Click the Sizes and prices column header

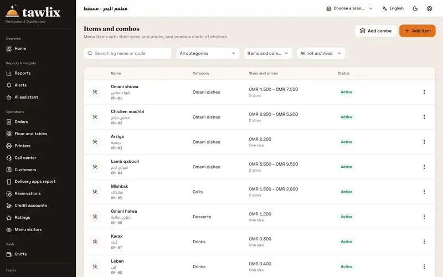(x=264, y=74)
